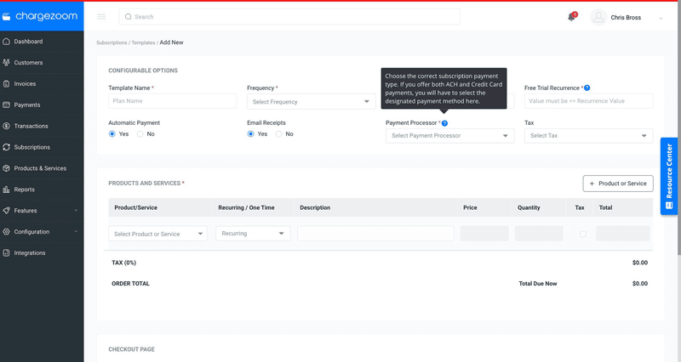
Task: Click the Free Trial Recurrence help icon
Action: [x=587, y=88]
